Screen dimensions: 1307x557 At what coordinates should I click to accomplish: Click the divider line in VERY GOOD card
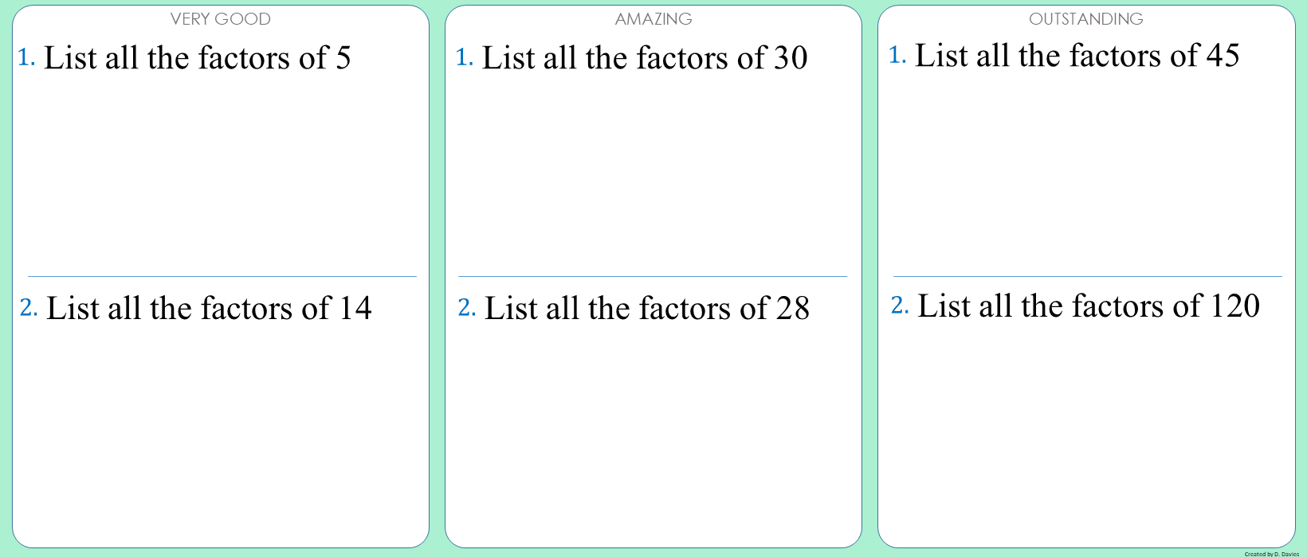pyautogui.click(x=222, y=276)
